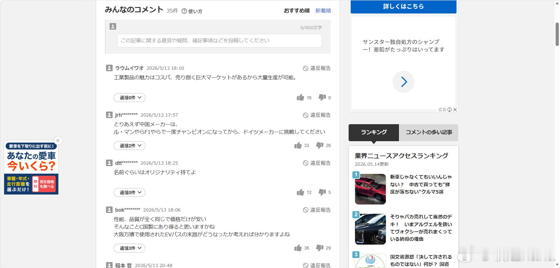Dislike ラウムイワオ's comment with thumbs down
Viewport: 560px width, 268px height.
[322, 98]
